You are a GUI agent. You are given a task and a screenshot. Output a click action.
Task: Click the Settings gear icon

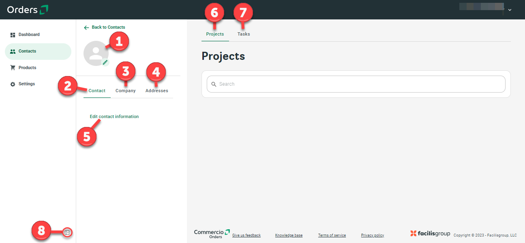click(x=13, y=84)
